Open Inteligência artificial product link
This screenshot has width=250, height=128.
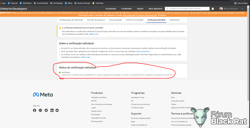[99, 97]
